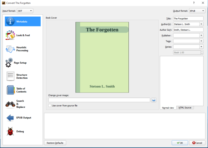Expand the Publisher dropdown

click(x=201, y=35)
